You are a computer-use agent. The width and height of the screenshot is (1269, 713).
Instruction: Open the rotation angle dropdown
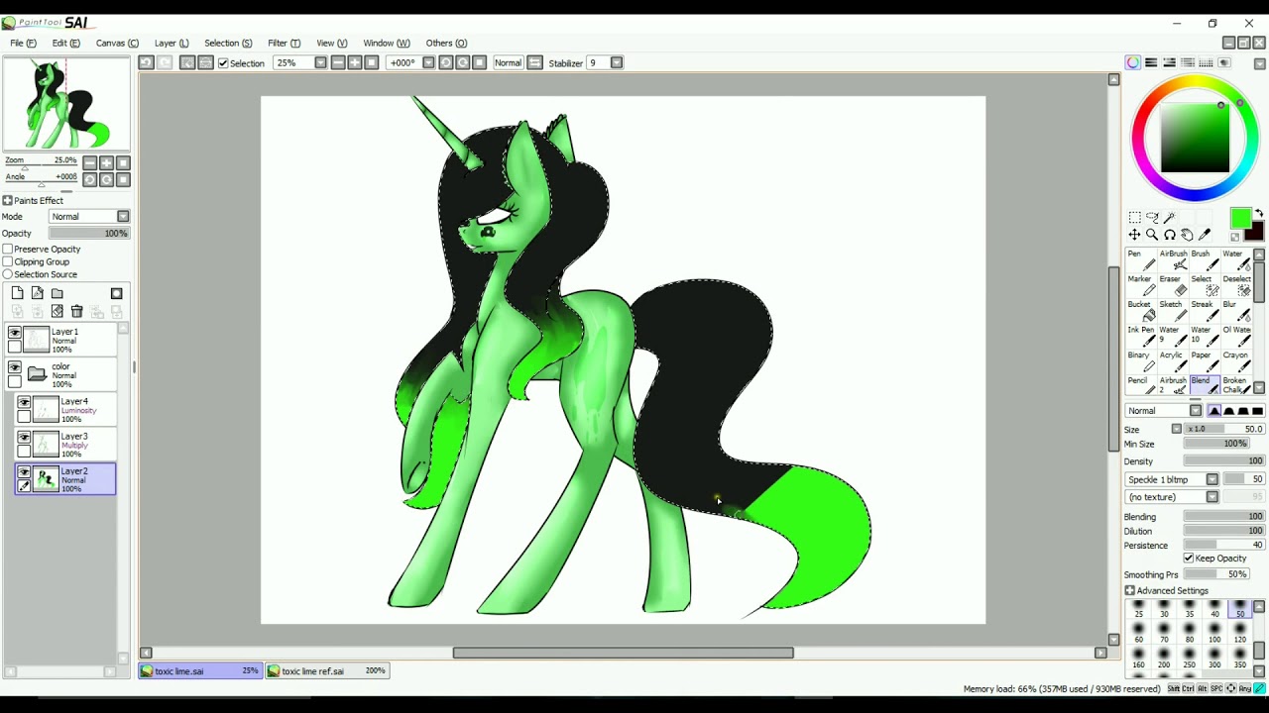point(428,62)
